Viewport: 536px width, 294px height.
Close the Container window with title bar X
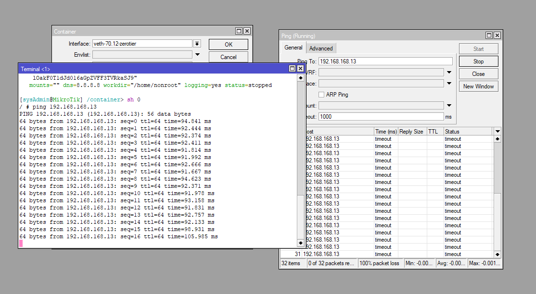click(247, 31)
